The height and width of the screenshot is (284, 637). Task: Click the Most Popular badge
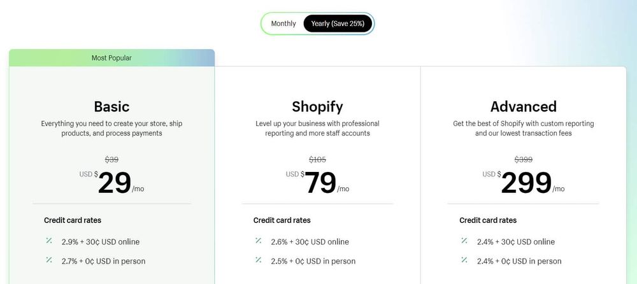tap(111, 58)
